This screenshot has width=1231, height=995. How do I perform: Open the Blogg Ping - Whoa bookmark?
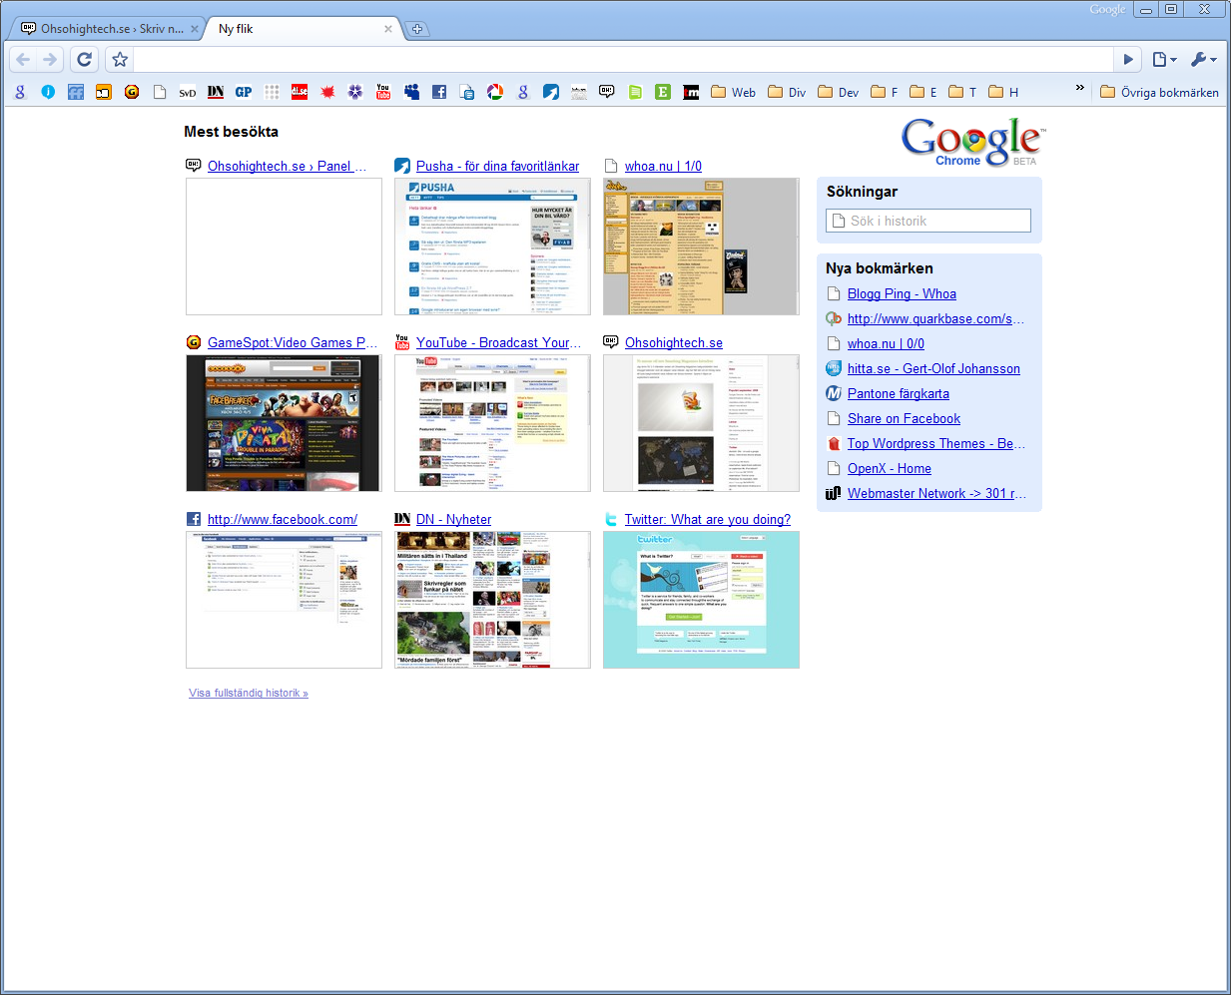tap(902, 293)
